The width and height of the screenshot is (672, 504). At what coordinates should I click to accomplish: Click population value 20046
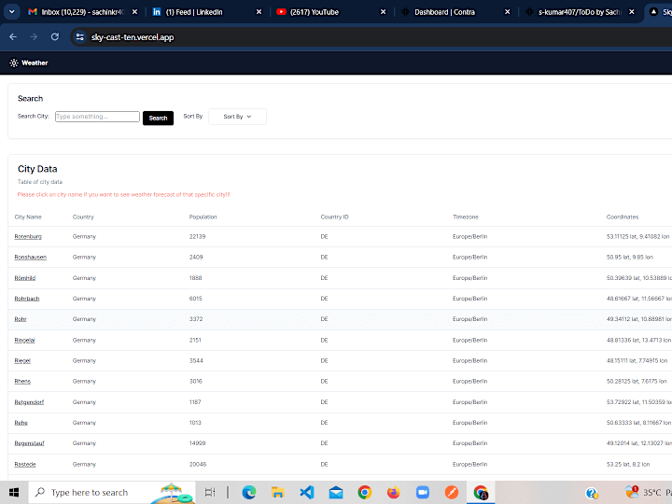coord(198,465)
